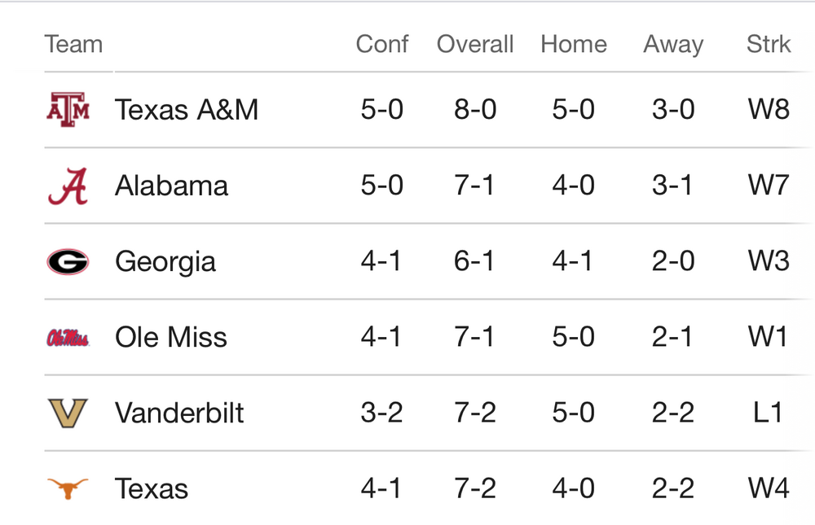Sort standings by Conf column
This screenshot has height=525, width=815.
tap(381, 44)
